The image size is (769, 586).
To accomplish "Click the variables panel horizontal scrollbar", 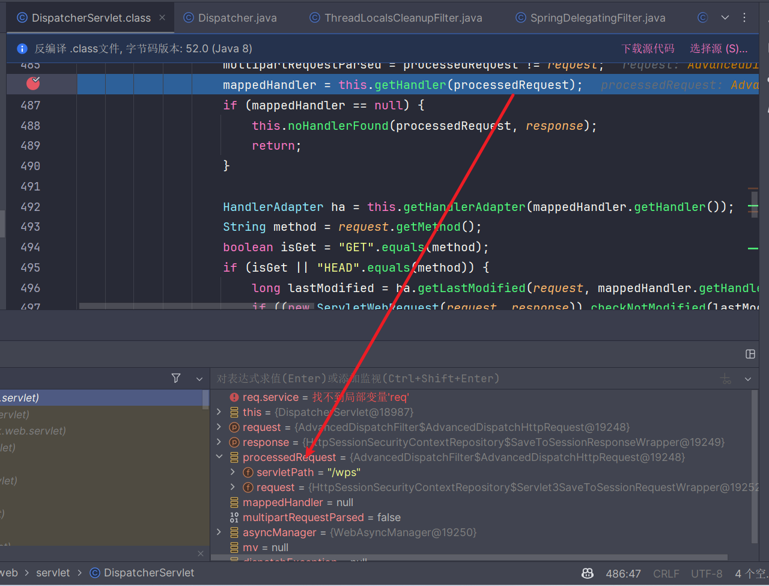I will click(x=469, y=558).
